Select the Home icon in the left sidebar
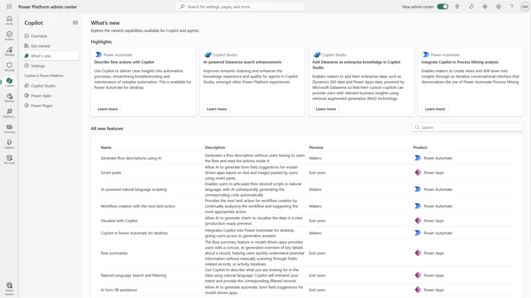Viewport: 531px width, 298px height. coord(9,20)
